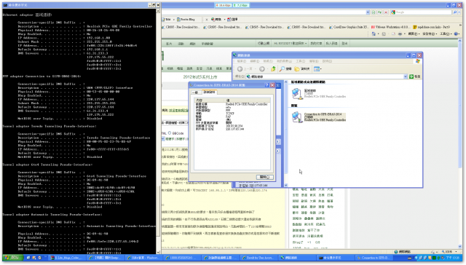Open the VMware Workstation favorites link
The image size is (466, 265).
tap(390, 27)
